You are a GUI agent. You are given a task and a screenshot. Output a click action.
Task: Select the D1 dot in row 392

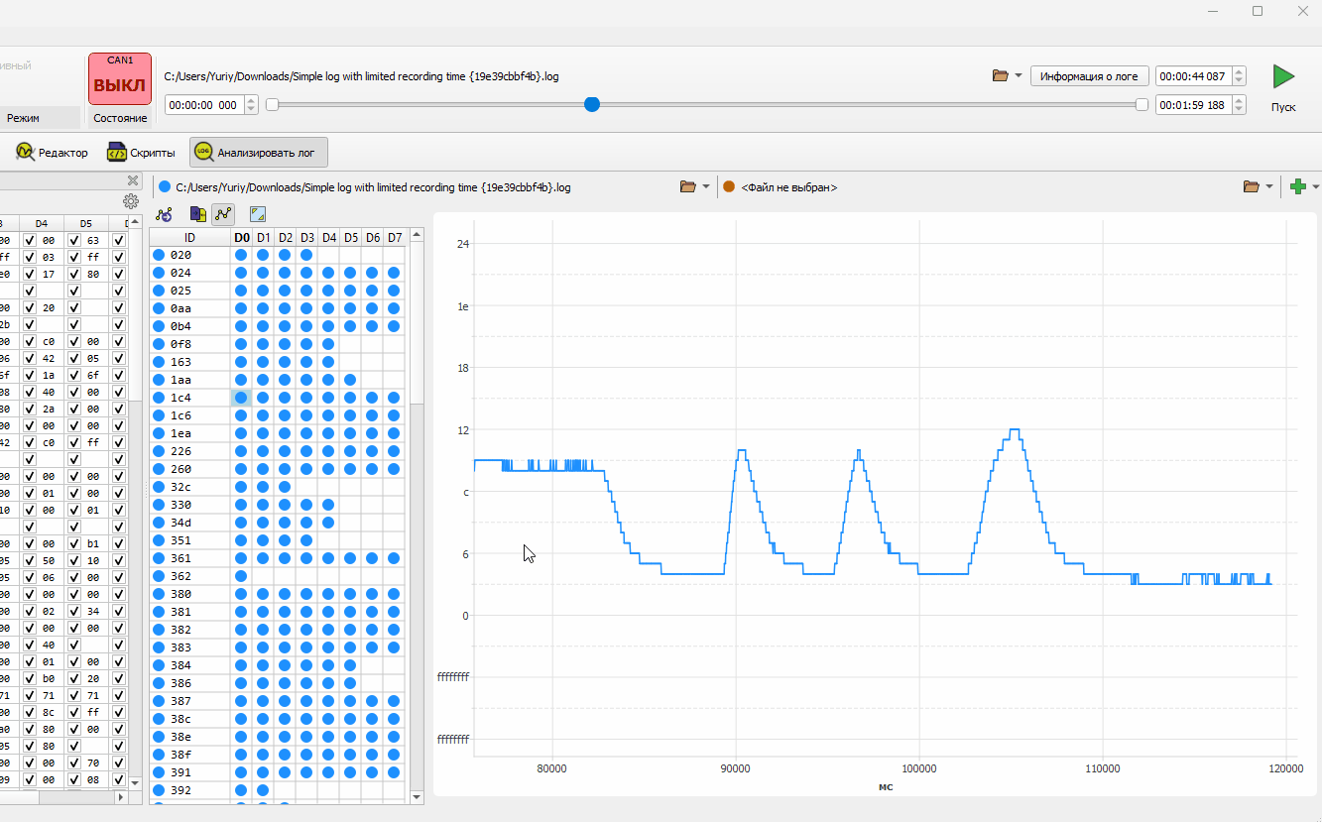pos(263,790)
